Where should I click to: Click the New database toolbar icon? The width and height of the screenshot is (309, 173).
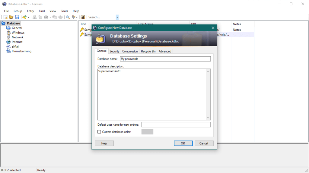pyautogui.click(x=5, y=17)
